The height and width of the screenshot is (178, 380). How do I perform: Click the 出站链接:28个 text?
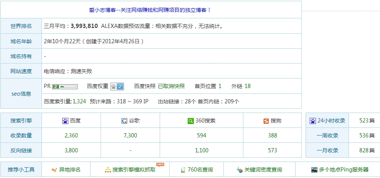point(177,101)
